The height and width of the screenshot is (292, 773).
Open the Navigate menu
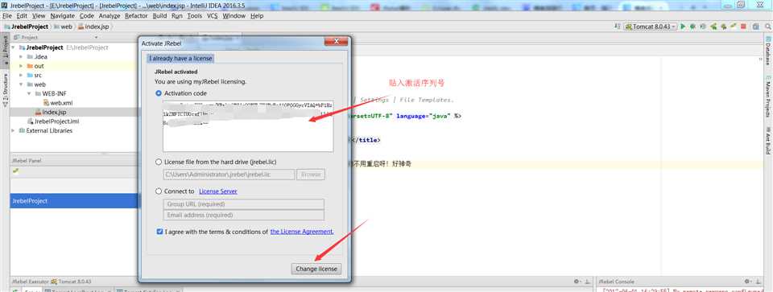(x=62, y=16)
